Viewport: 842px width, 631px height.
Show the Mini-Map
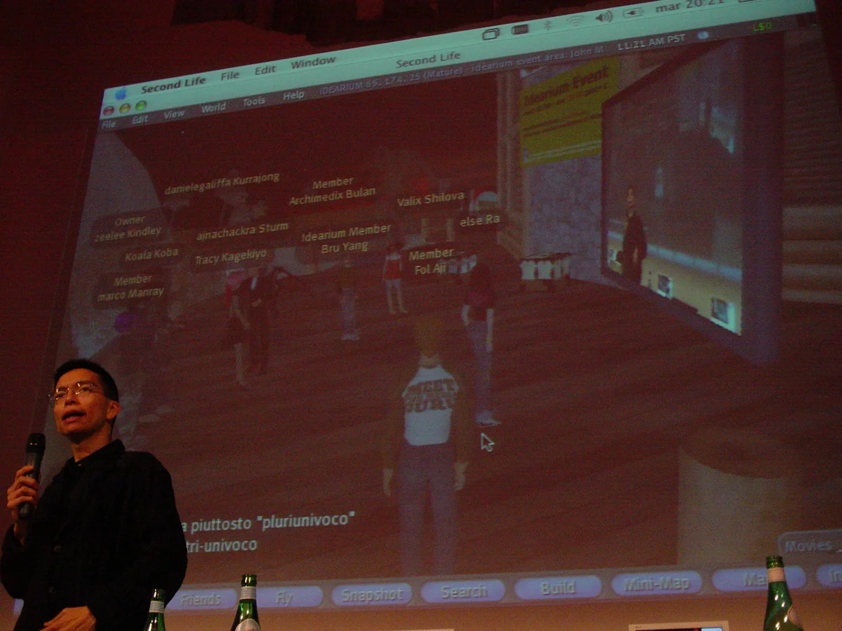tap(656, 583)
